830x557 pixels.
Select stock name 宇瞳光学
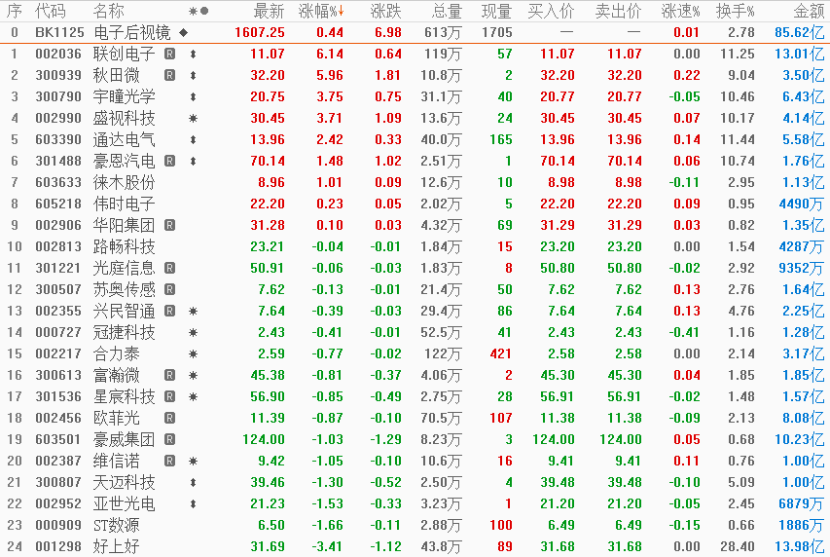tap(124, 96)
